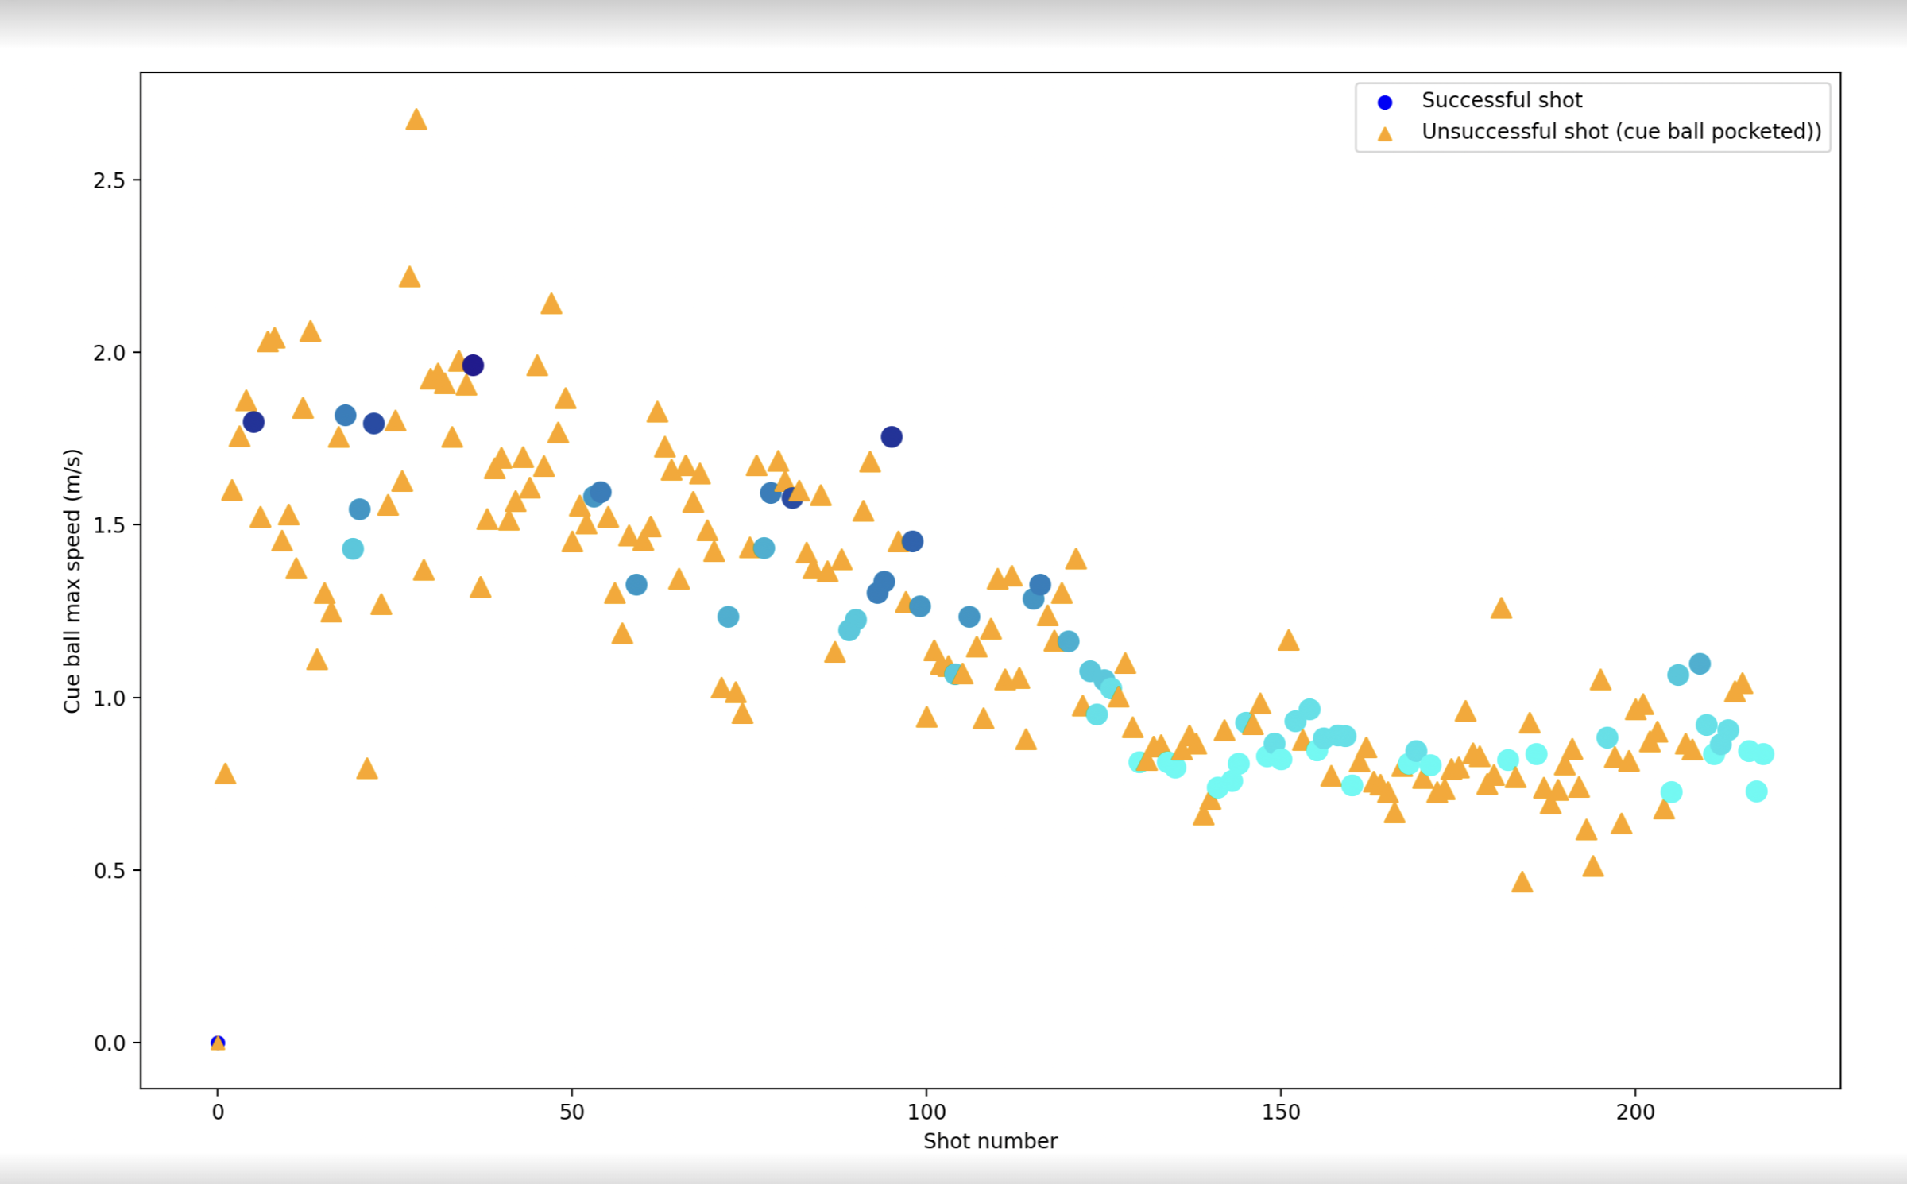
Task: Click the y-axis tick label 2.0
Action: [110, 353]
